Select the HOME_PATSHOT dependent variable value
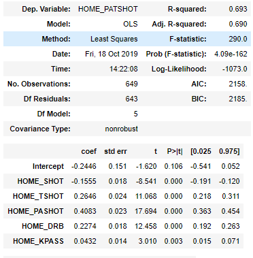Screen dimensions: 253x258 pos(108,9)
